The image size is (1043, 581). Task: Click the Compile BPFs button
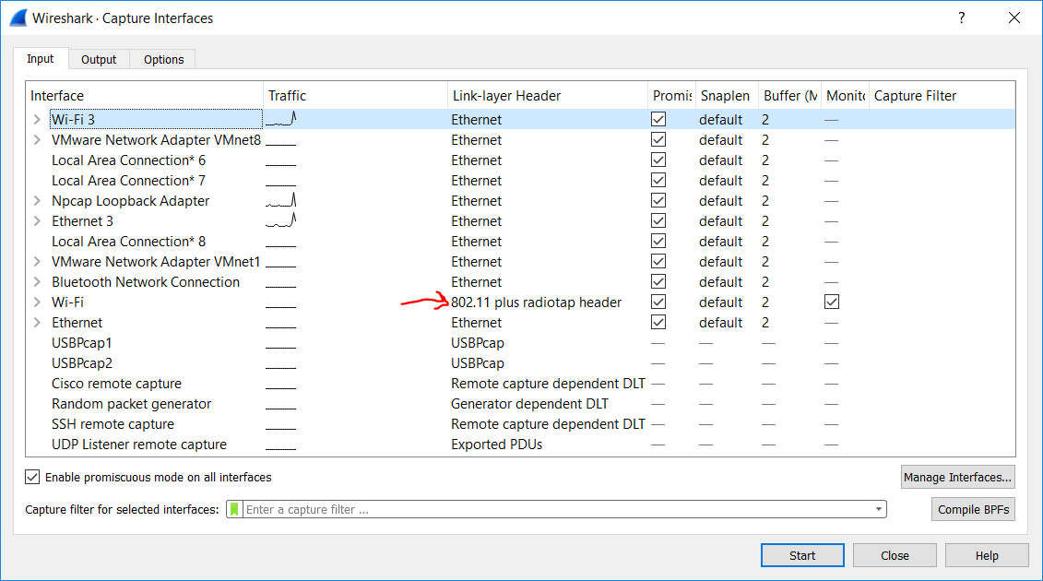point(973,510)
